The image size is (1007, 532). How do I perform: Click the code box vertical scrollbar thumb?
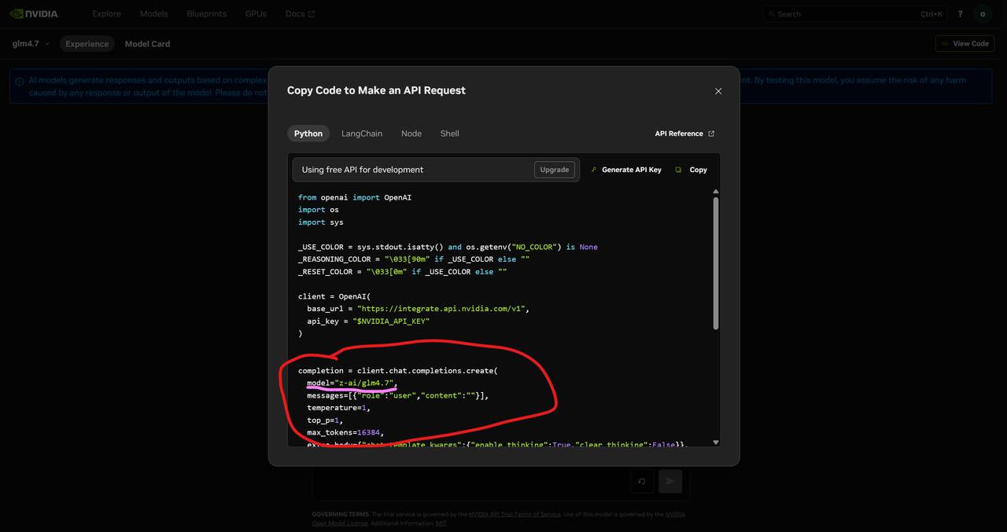tap(716, 263)
